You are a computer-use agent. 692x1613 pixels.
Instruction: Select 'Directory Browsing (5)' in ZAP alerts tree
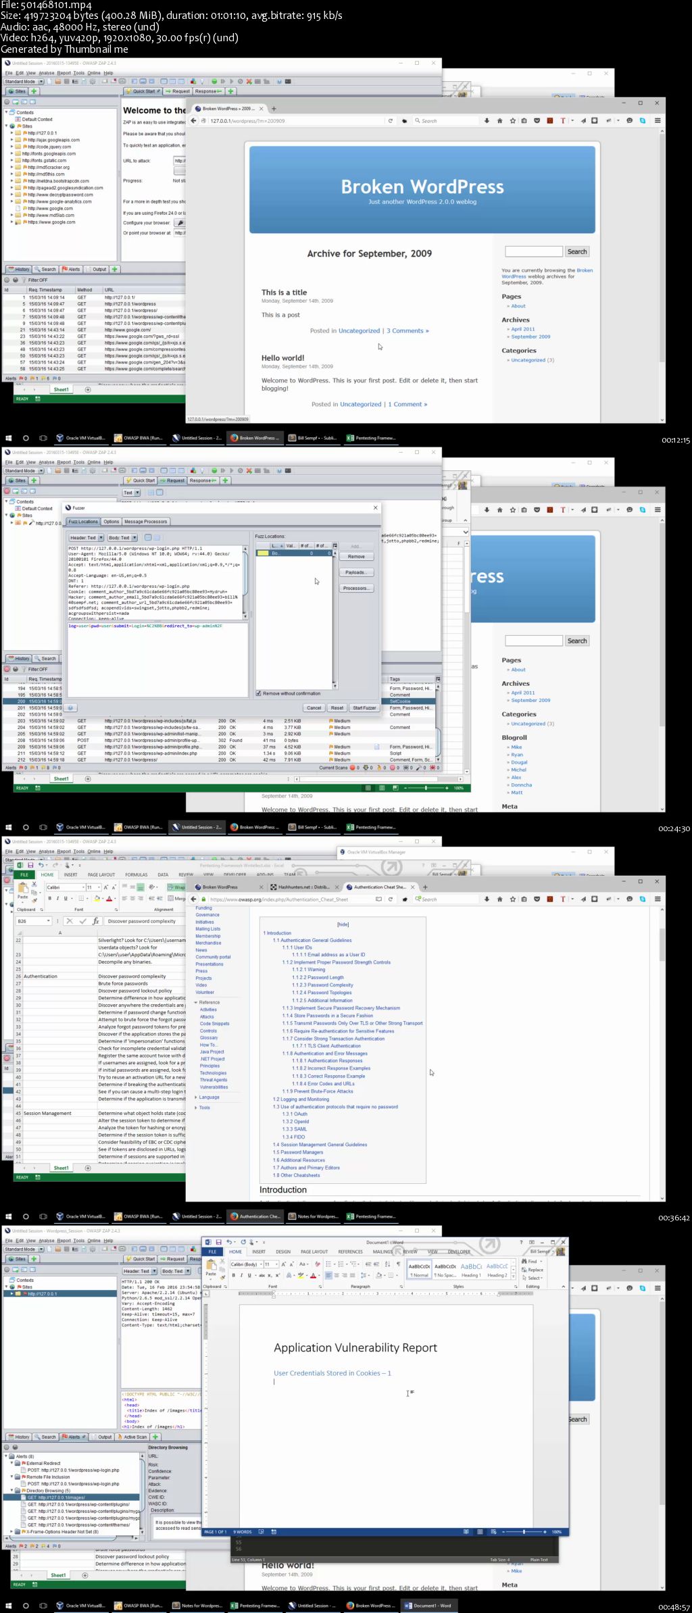click(x=48, y=1490)
